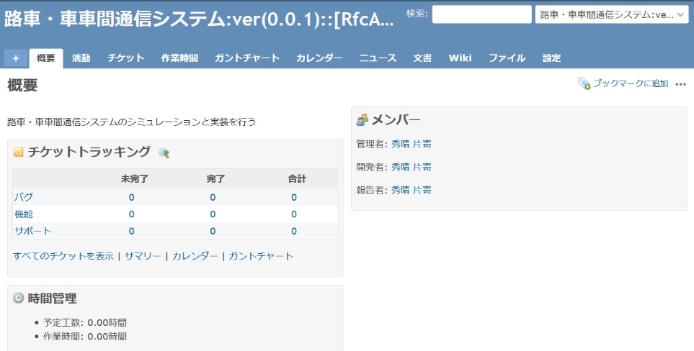Open the 設定 tab
694x351 pixels.
coord(551,58)
